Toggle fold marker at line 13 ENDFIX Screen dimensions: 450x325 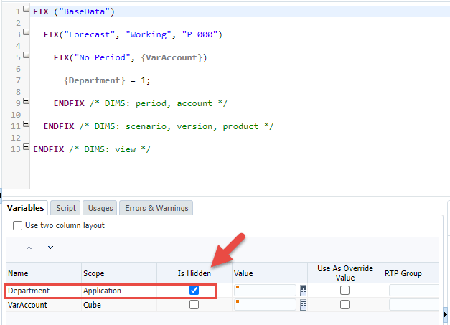click(x=27, y=145)
